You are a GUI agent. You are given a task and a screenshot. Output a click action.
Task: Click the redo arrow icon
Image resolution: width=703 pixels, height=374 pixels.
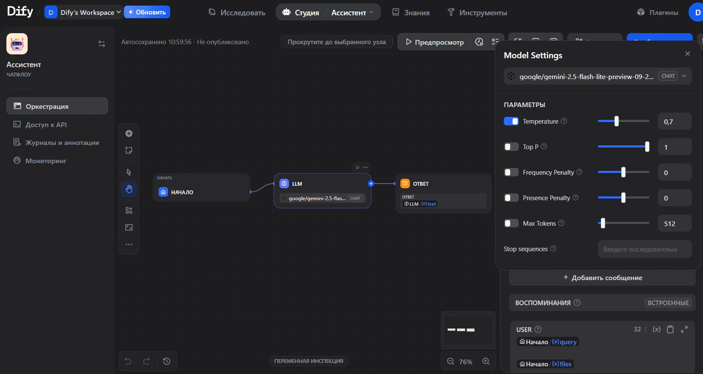[x=146, y=361]
